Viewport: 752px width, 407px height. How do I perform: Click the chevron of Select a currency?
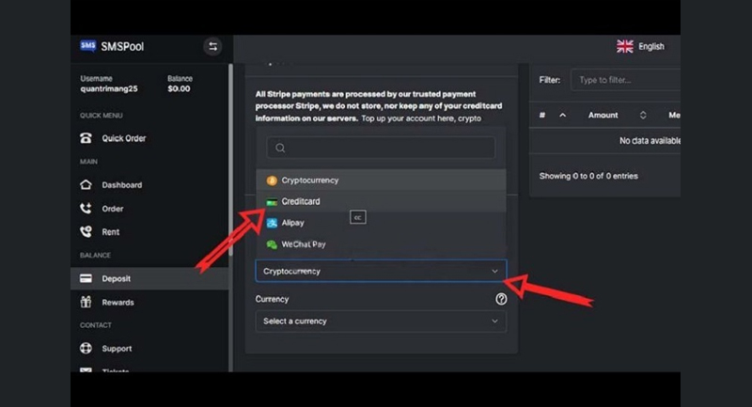click(x=494, y=321)
